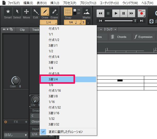Screen dimensions: 157x139
Task: Fast forward the transport
Action: point(131,13)
